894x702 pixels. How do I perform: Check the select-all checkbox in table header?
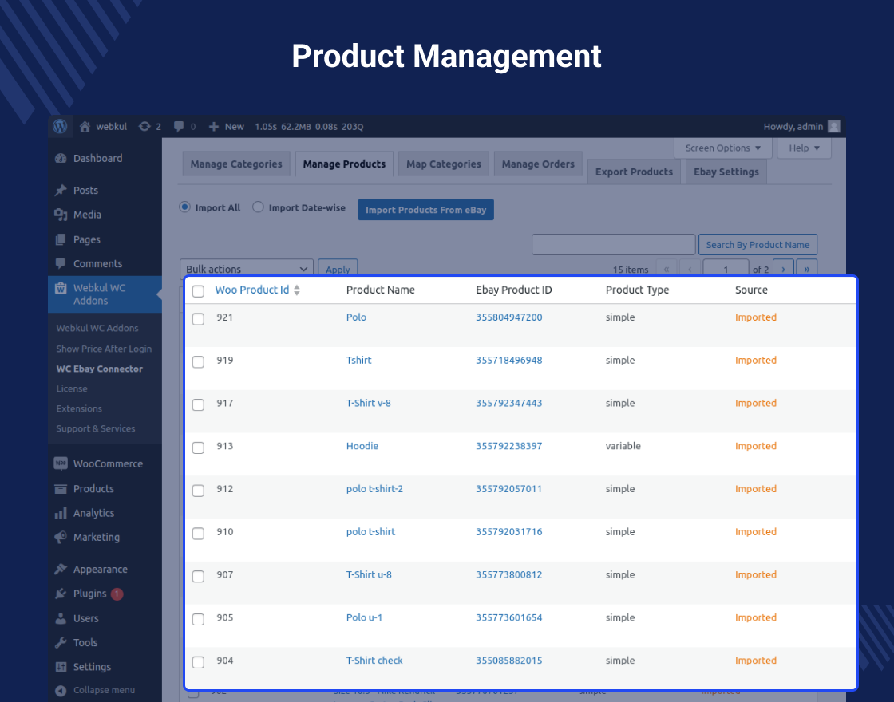[198, 291]
